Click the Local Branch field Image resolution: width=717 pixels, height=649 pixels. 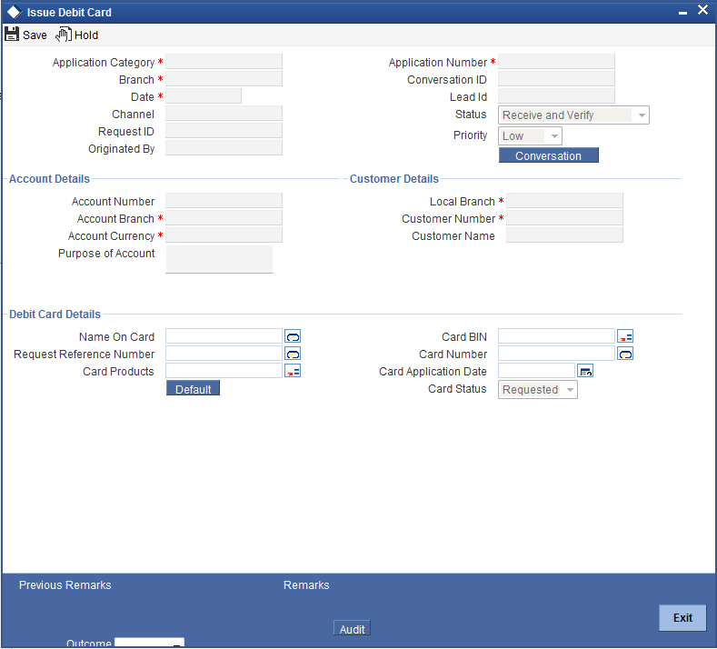tap(564, 201)
